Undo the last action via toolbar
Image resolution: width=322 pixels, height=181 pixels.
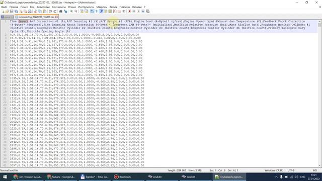[x=50, y=11]
